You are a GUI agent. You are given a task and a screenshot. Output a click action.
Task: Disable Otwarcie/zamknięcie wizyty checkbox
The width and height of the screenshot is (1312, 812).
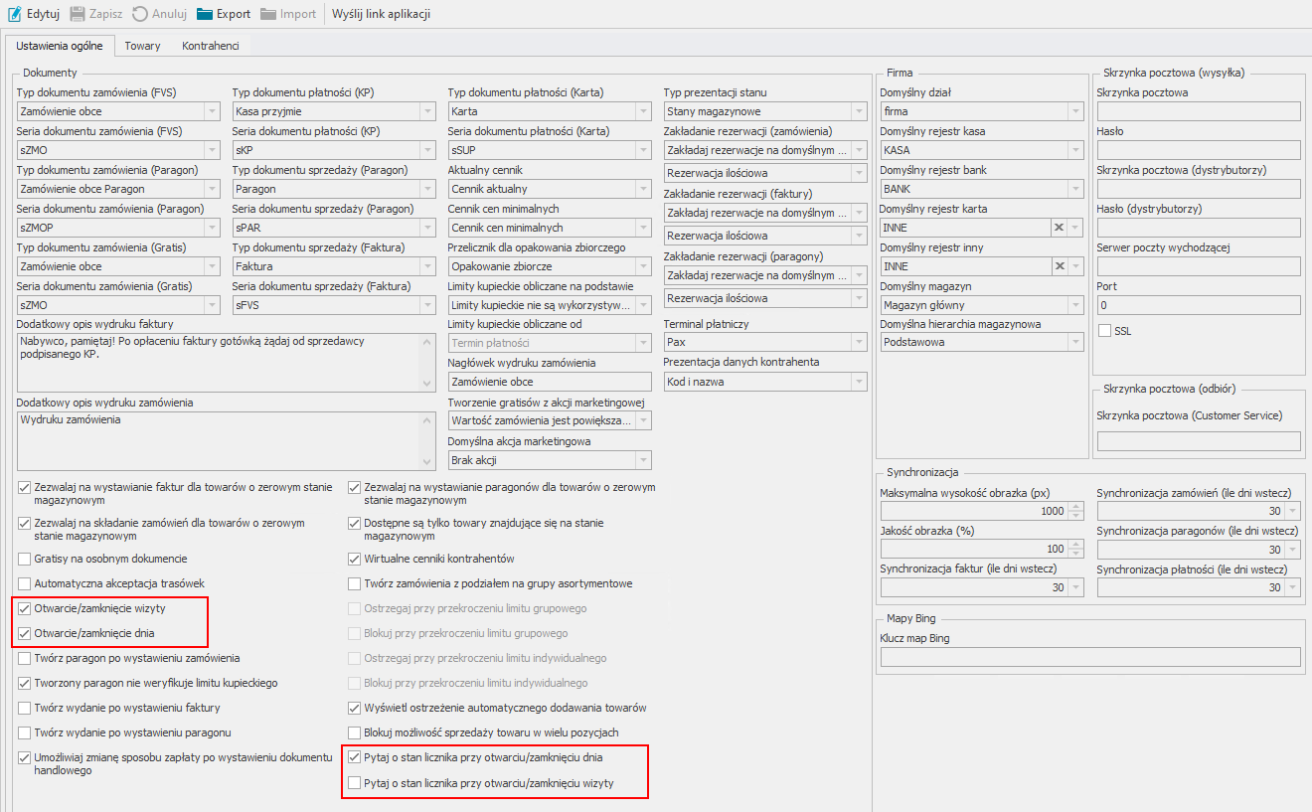25,608
